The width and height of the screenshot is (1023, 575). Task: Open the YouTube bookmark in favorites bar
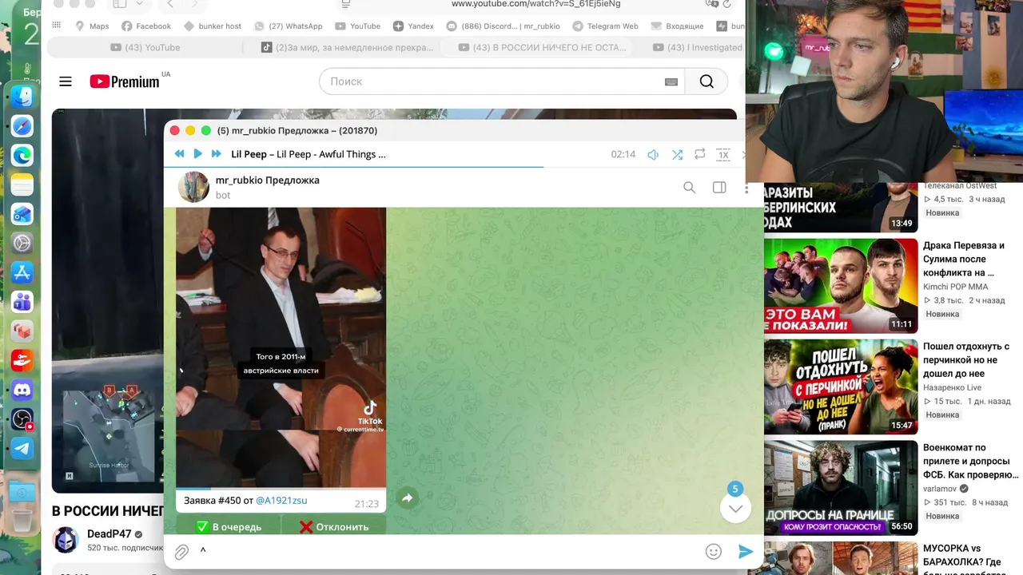tap(358, 26)
